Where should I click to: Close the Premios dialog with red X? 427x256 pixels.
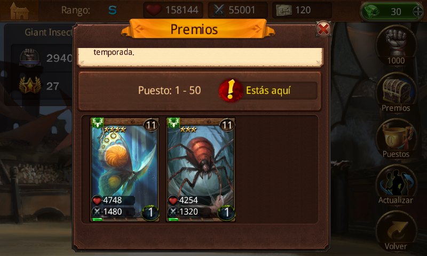(x=323, y=29)
